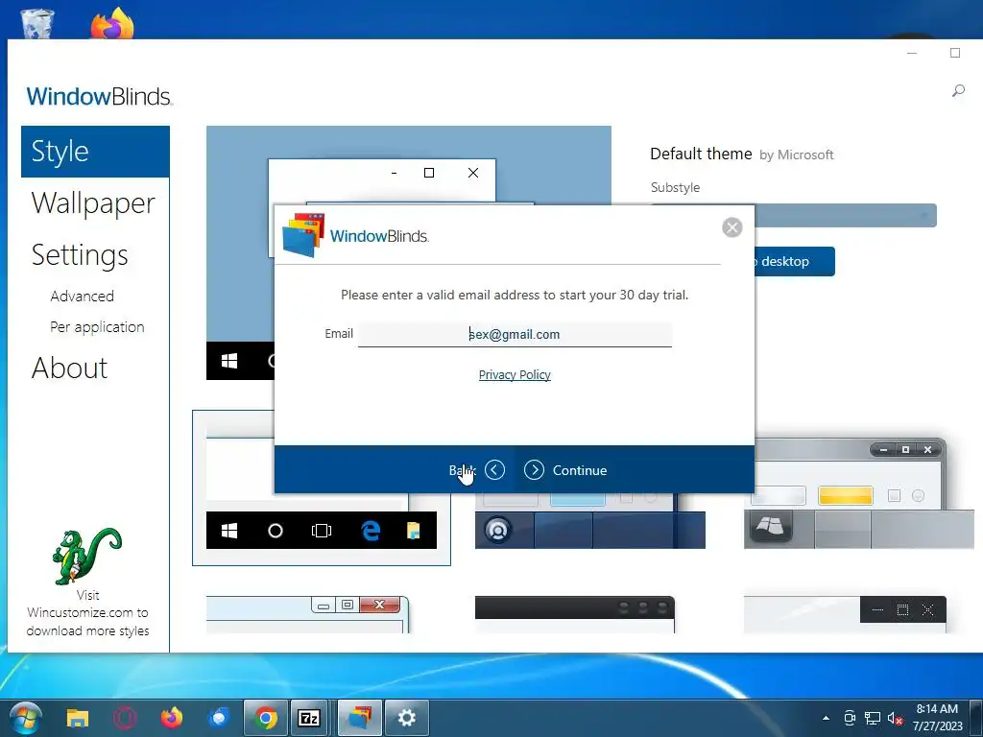Click Continue to start the trial
The image size is (983, 737).
coord(565,470)
